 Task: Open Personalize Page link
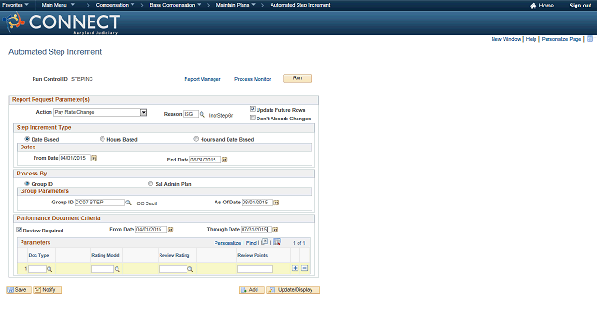pos(562,39)
